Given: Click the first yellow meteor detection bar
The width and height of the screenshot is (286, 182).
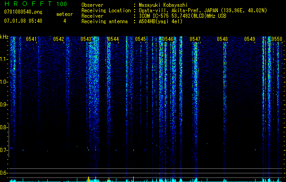Looking at the screenshot, I should tap(89, 179).
